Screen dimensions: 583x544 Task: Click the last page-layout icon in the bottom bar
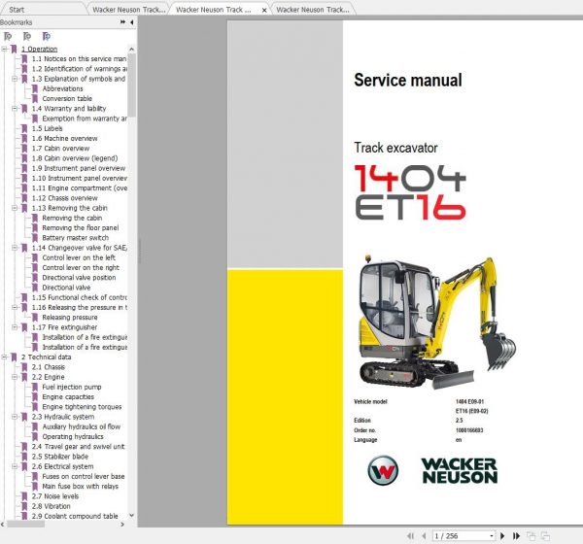[x=545, y=536]
